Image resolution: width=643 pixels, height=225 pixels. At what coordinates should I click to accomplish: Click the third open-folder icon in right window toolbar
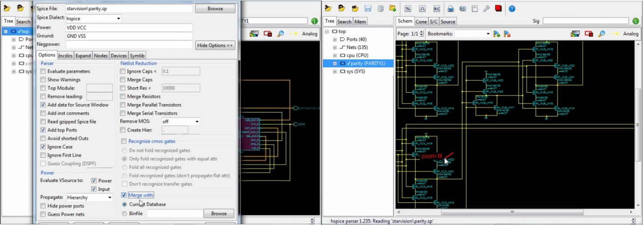355,8
